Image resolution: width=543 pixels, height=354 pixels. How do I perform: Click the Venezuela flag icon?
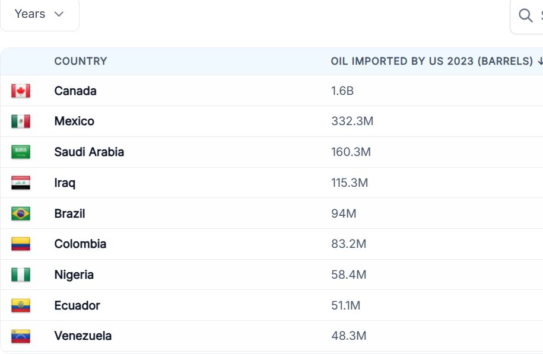click(x=21, y=336)
